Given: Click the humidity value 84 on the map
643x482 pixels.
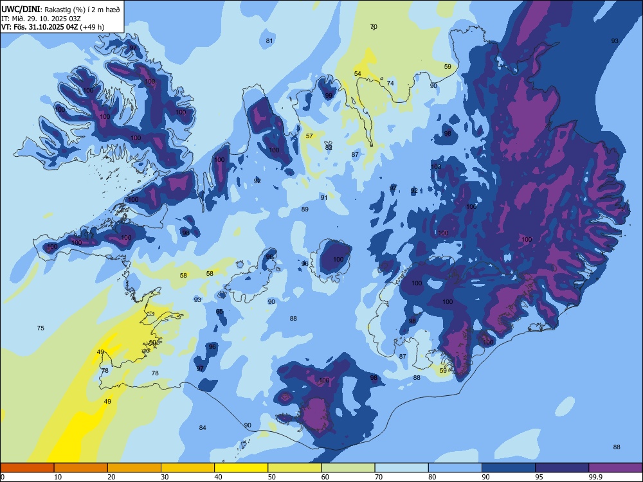Looking at the screenshot, I should [203, 427].
